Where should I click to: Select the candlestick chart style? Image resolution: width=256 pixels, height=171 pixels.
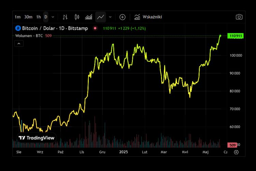[77, 17]
